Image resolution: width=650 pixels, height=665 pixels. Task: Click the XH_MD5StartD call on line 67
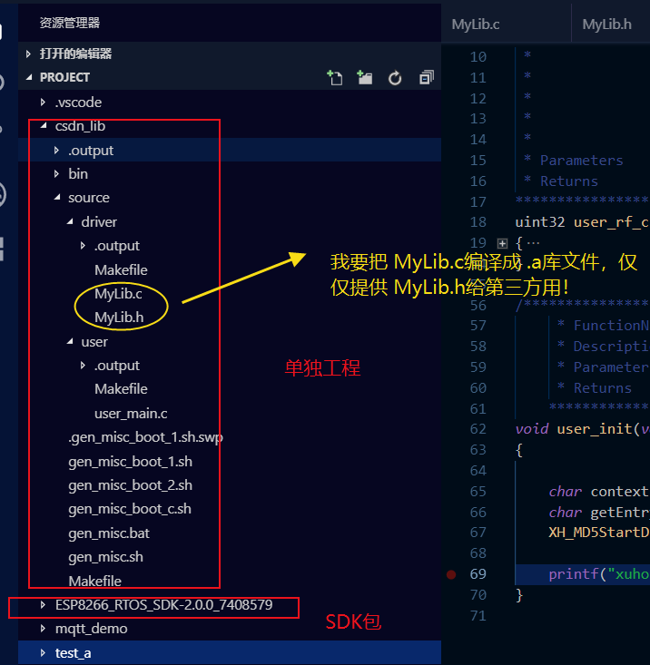click(598, 533)
